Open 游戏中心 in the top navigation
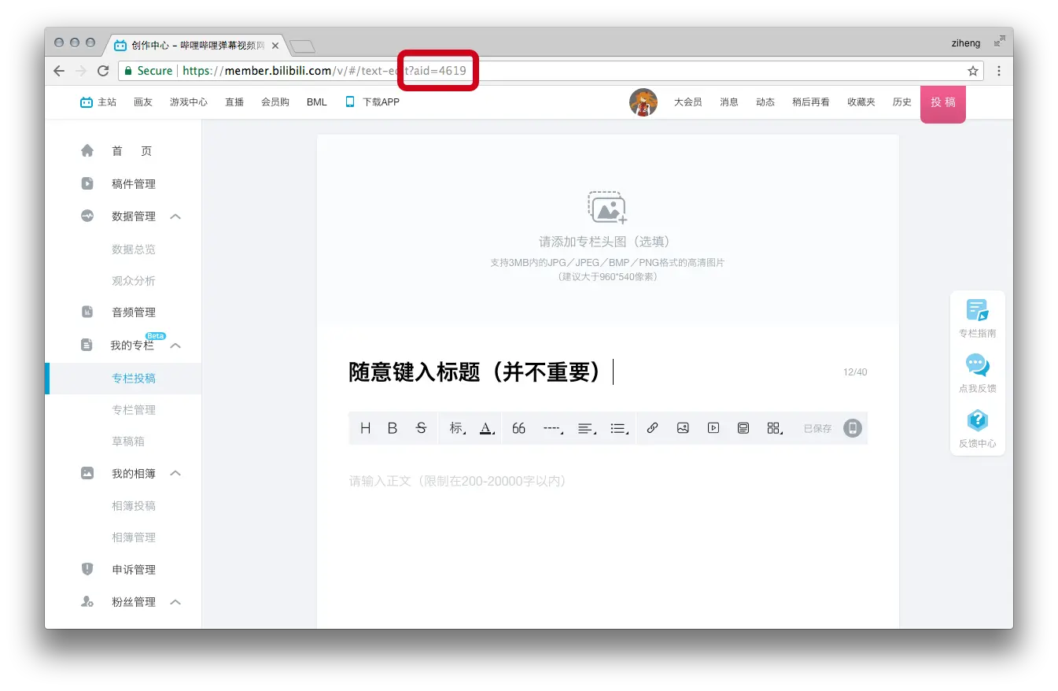The width and height of the screenshot is (1058, 691). tap(189, 102)
